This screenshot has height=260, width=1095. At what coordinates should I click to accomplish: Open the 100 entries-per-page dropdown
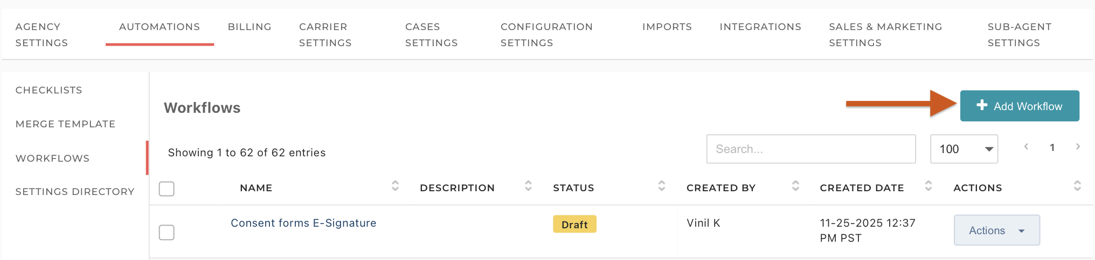point(964,149)
